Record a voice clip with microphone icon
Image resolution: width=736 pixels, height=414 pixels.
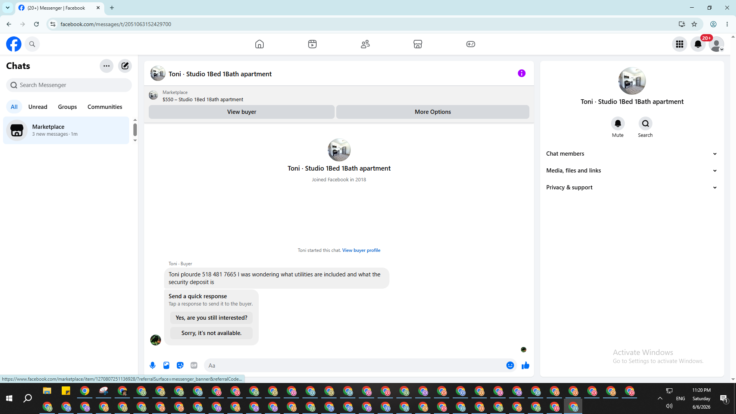[153, 365]
